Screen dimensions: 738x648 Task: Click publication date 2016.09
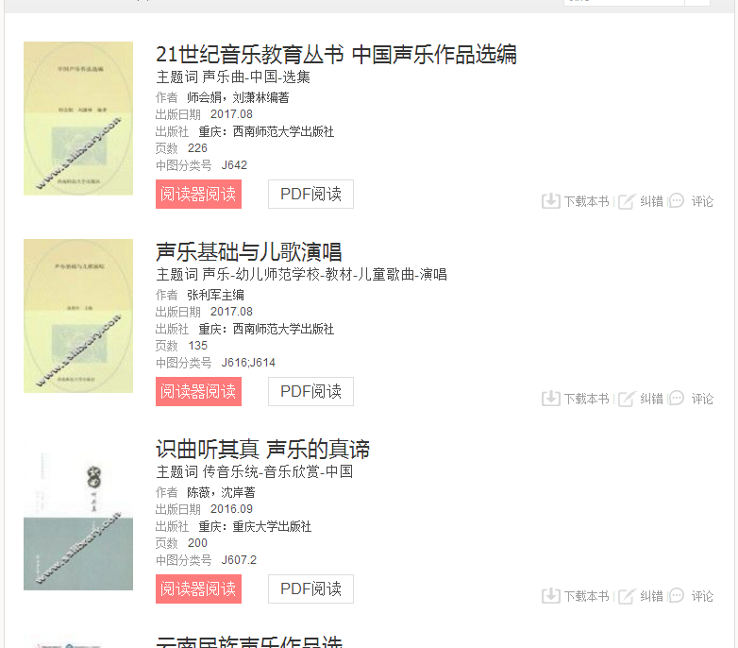point(231,509)
